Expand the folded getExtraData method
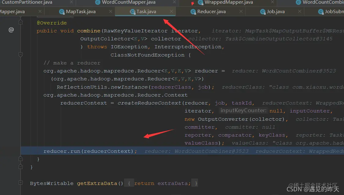This screenshot has width=344, height=195. point(21,183)
